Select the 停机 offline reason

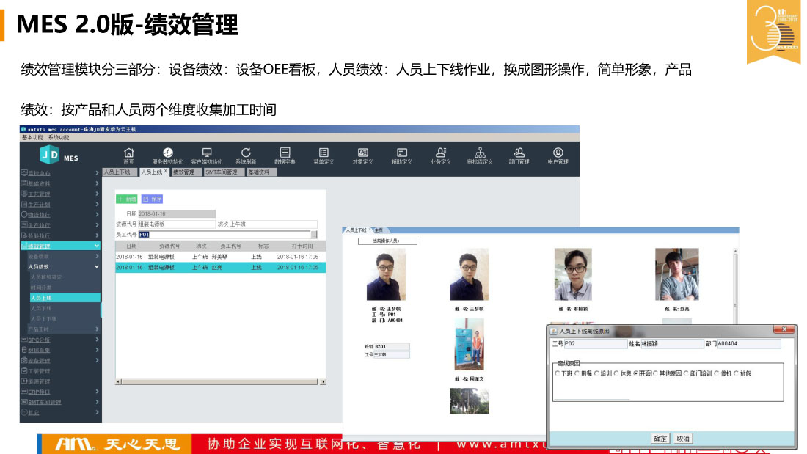717,374
